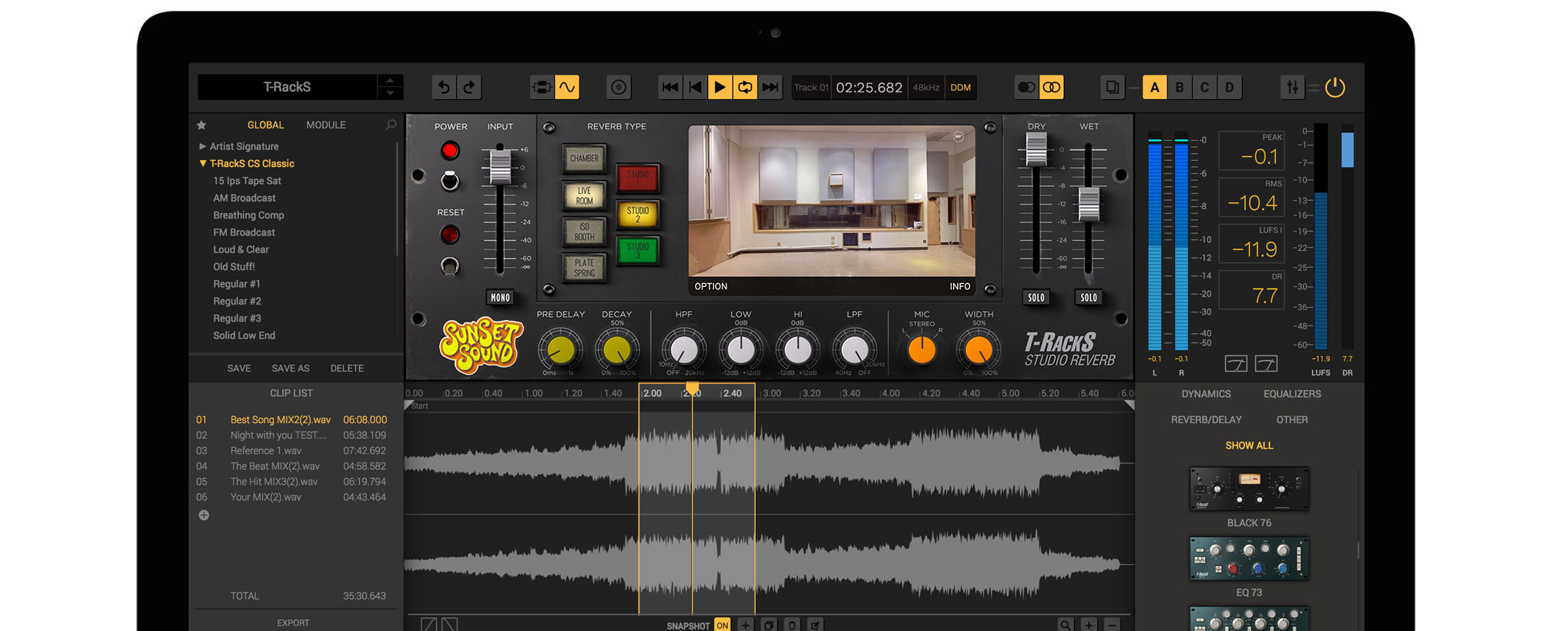The image size is (1541, 631).
Task: Collapse the T-RackS CS Classic folder
Action: pyautogui.click(x=203, y=163)
